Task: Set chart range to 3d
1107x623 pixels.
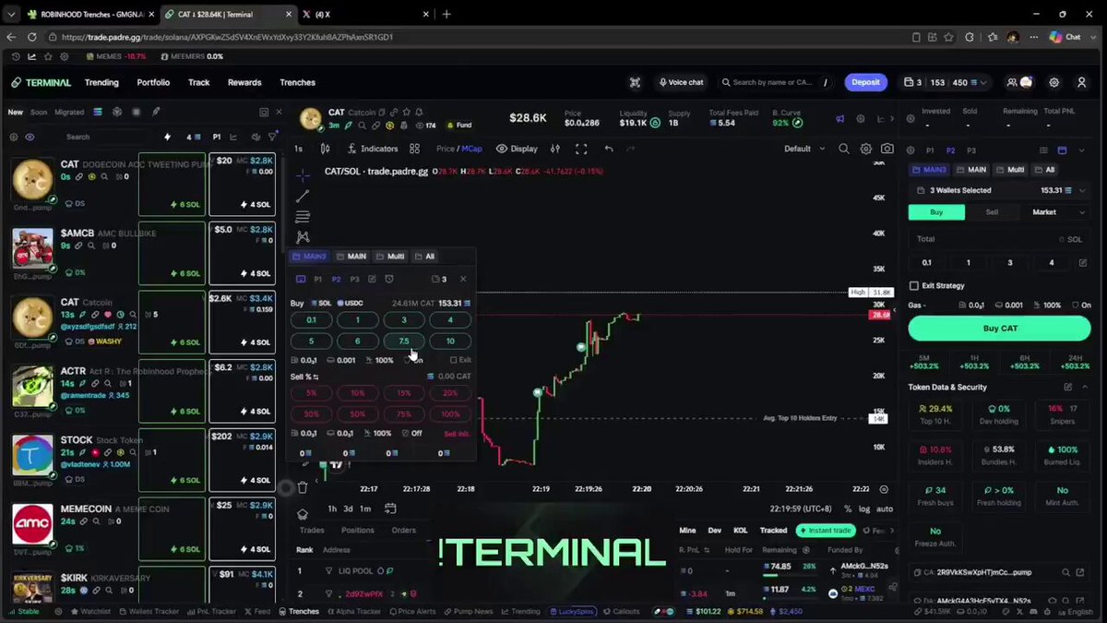Action: click(x=349, y=509)
